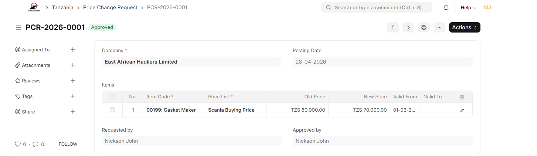Open the three-dots more options menu
The width and height of the screenshot is (537, 156).
pyautogui.click(x=439, y=27)
